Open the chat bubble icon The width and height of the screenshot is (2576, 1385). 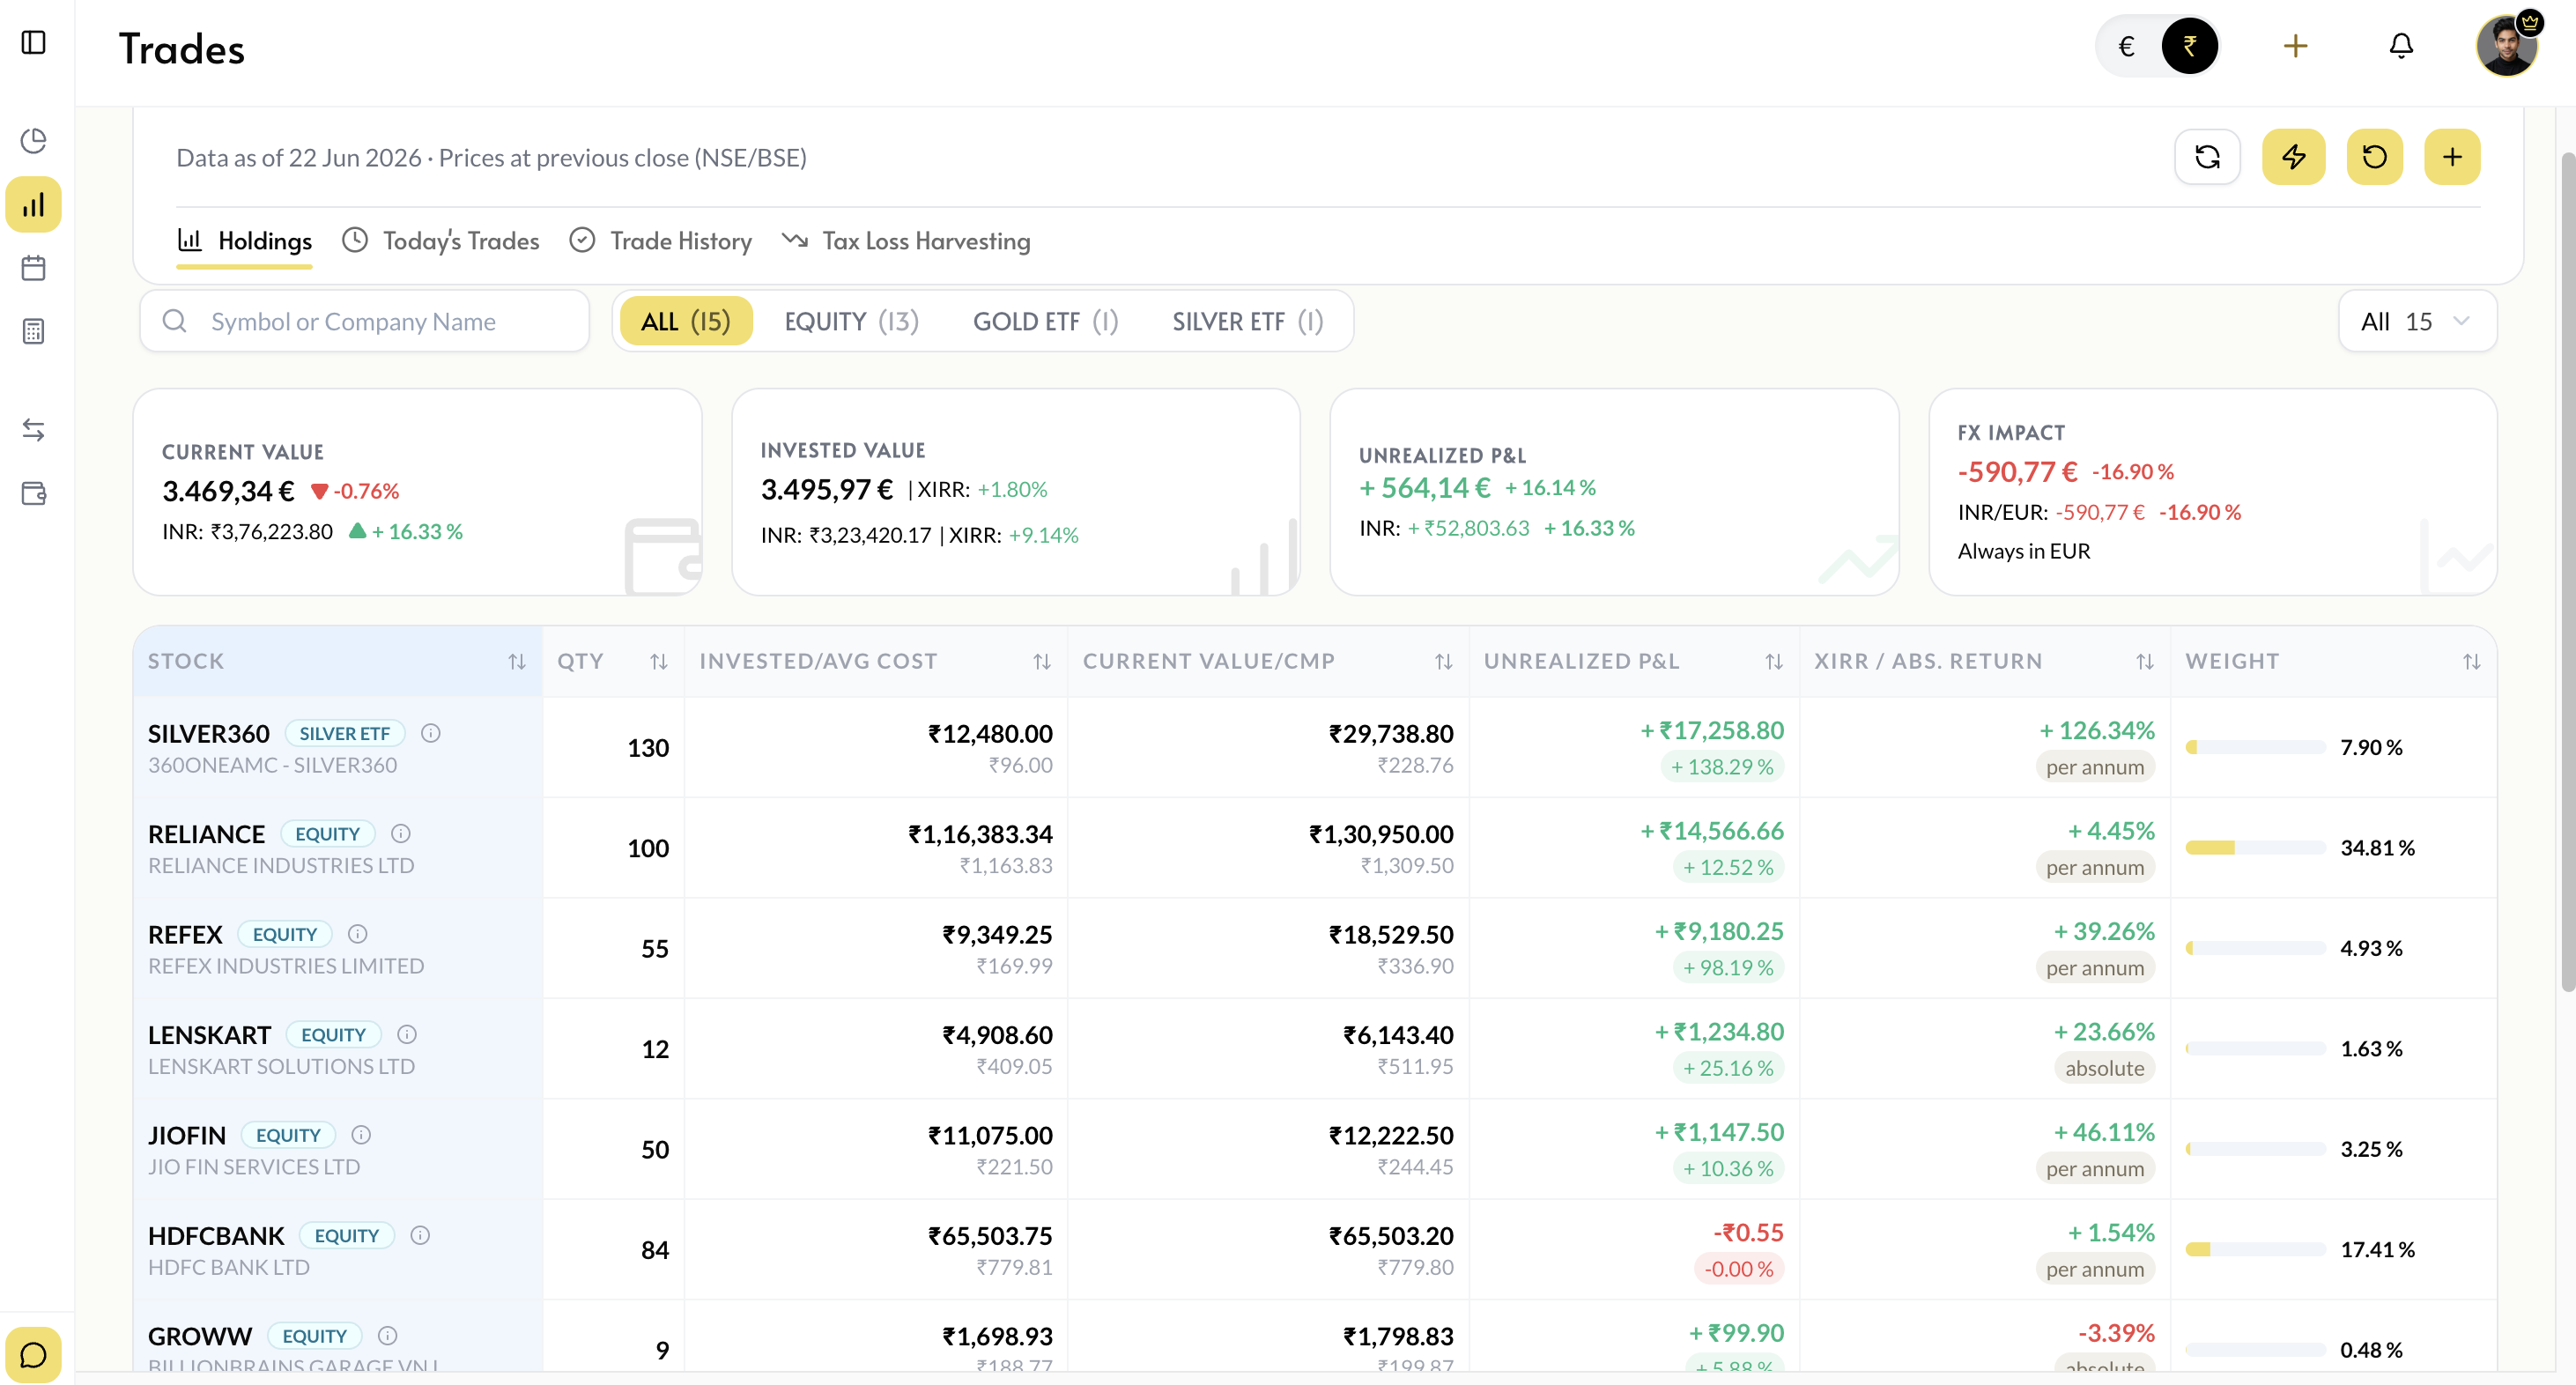pos(34,1355)
